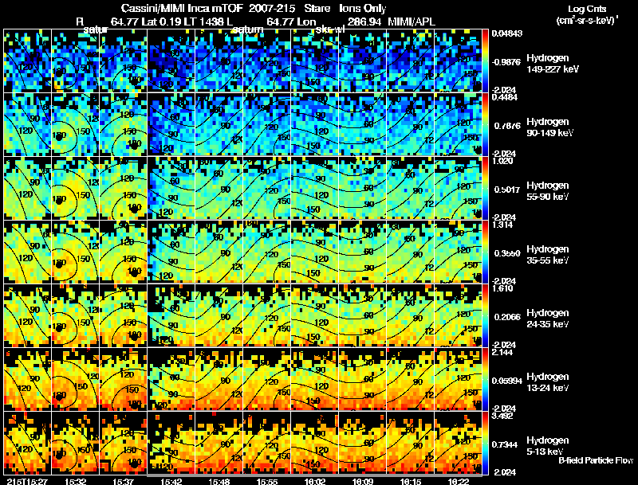The width and height of the screenshot is (638, 485).
Task: Click the 16:22 time label
Action: click(459, 481)
